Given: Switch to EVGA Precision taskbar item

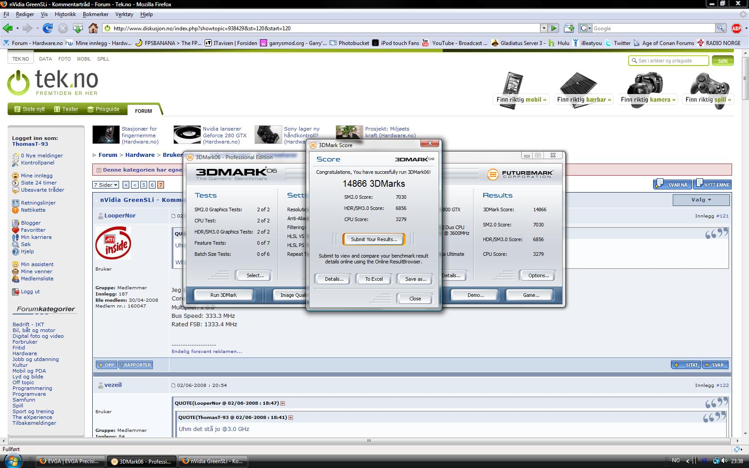Looking at the screenshot, I should coord(71,461).
